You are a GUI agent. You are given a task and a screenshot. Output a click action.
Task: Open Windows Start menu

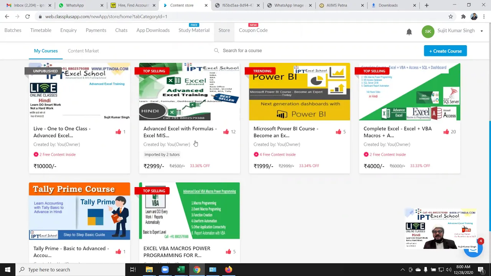tap(7, 269)
